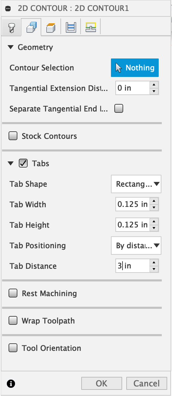This screenshot has height=396, width=172.
Task: Click the info icon at bottom left
Action: click(11, 384)
